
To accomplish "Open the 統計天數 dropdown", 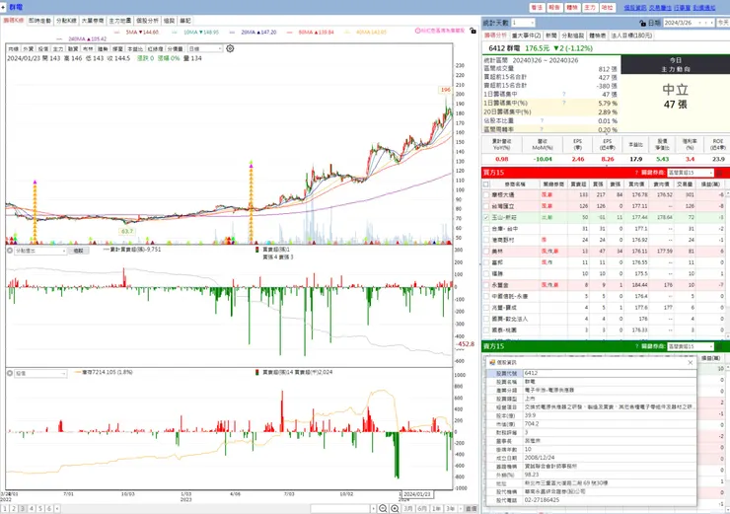I will coord(532,23).
